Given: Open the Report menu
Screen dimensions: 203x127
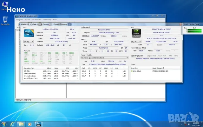Looking at the screenshot, I should (x=27, y=20).
